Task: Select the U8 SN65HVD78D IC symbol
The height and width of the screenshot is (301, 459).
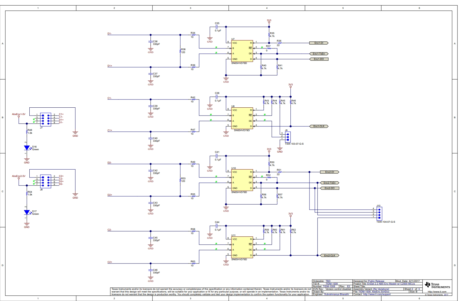Action: click(242, 118)
